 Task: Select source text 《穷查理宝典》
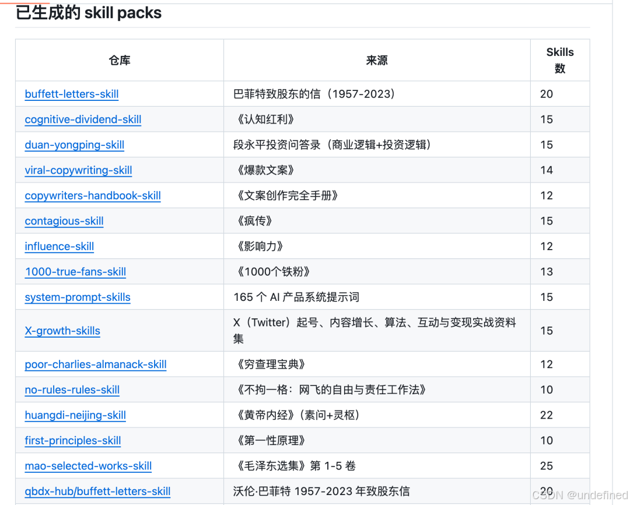[x=271, y=364]
